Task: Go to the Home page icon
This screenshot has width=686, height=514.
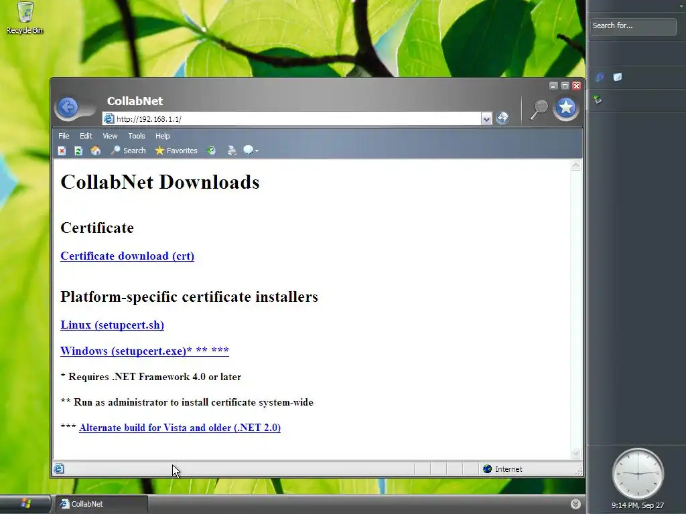Action: pyautogui.click(x=95, y=151)
